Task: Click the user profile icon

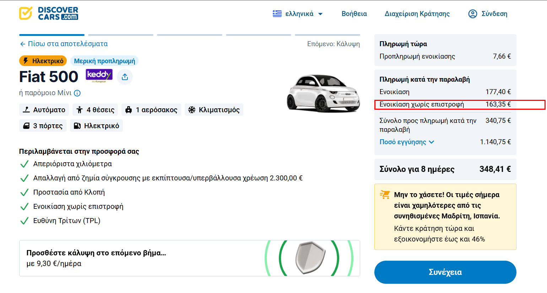Action: [x=473, y=14]
